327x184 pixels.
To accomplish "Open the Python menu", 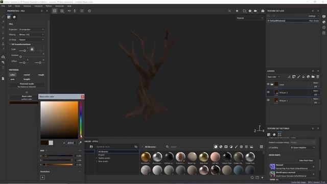I will click(x=49, y=6).
